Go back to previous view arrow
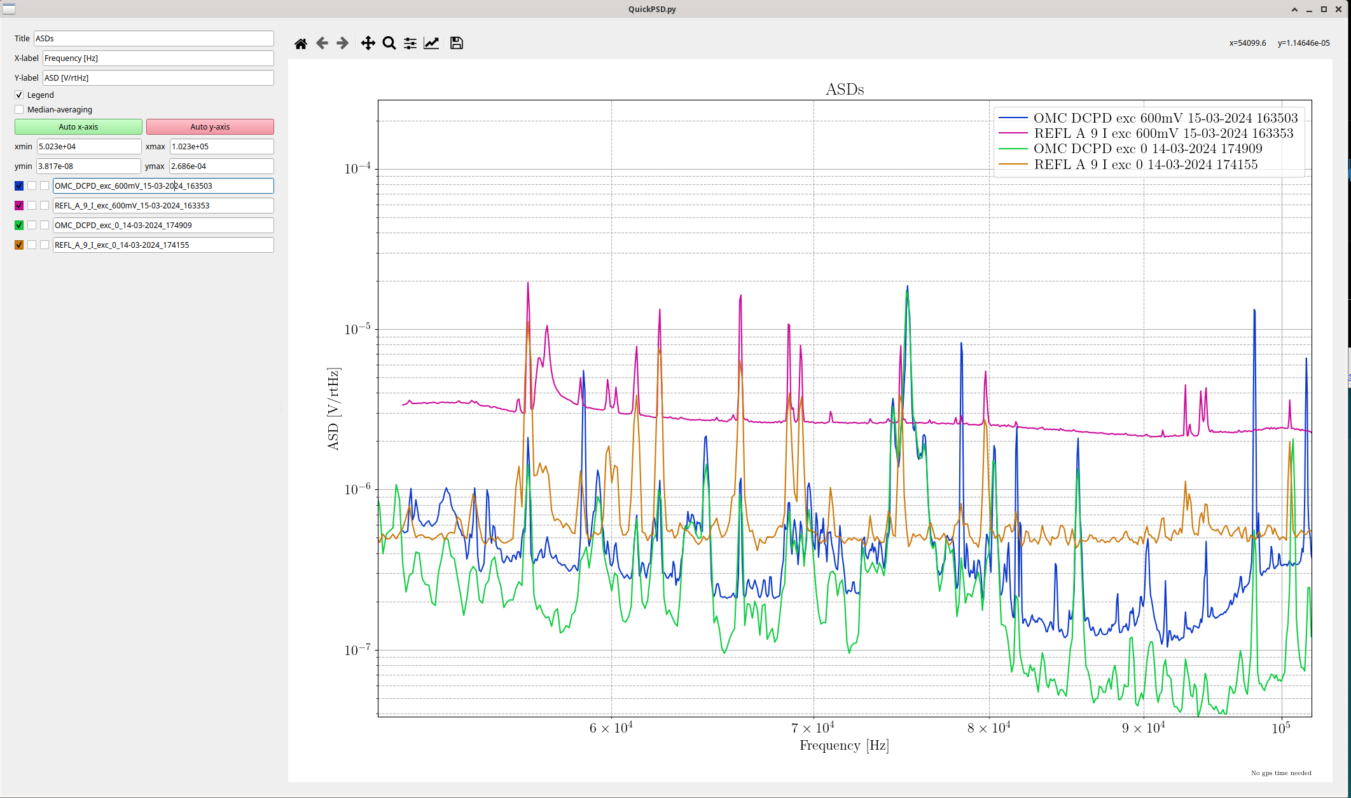Screen dimensions: 1351x798 322,43
